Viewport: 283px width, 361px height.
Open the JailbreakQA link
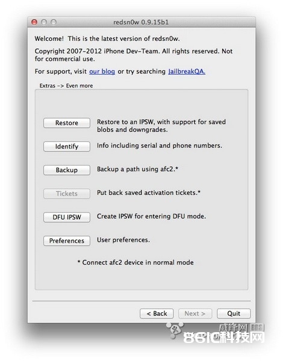pos(187,72)
